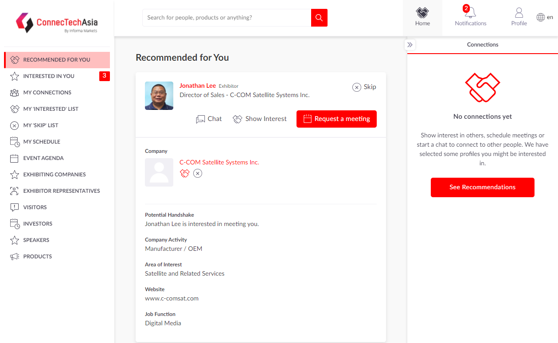Click Exhibiting Companies star icon
This screenshot has width=558, height=343.
coord(15,175)
